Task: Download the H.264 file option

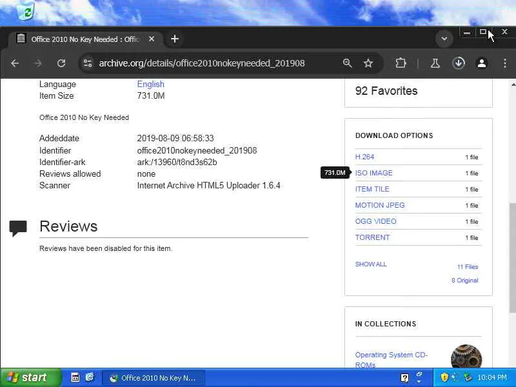Action: (364, 157)
